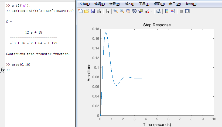Enable the Pan hand tool
This screenshot has height=127, width=222.
point(128,11)
